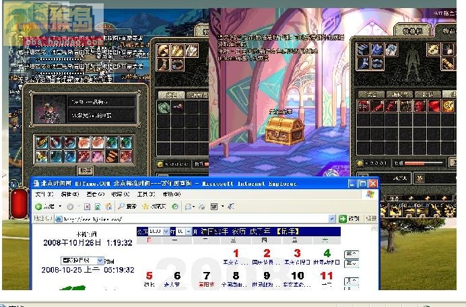Open the Help (帮助) menu in IE
Viewport: 466px width, 307px height.
[x=172, y=195]
